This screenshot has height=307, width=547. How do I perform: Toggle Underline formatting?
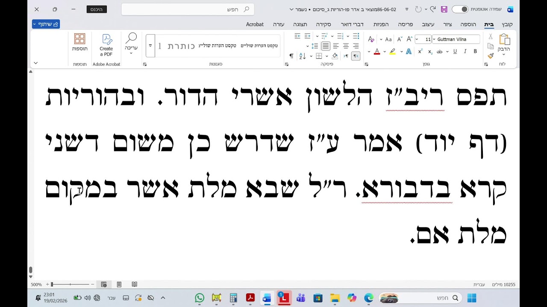pos(455,51)
